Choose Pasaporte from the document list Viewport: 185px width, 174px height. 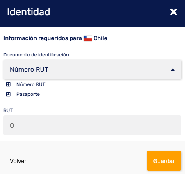[x=28, y=94]
